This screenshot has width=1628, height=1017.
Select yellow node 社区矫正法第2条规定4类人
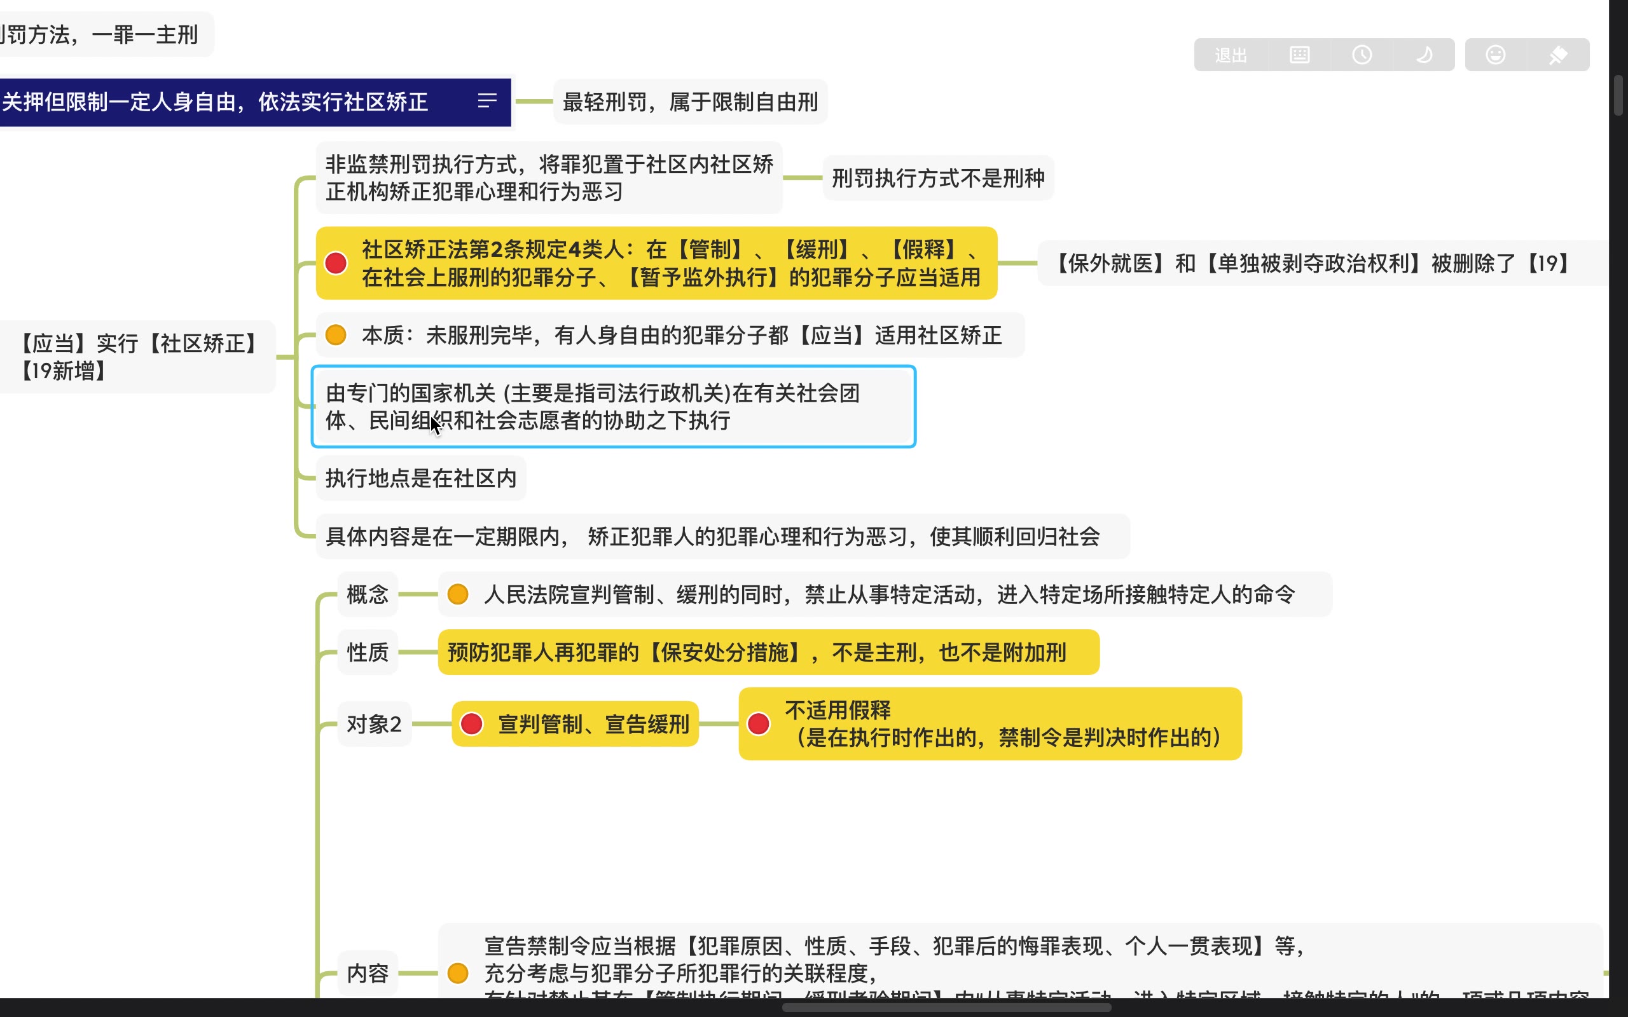click(x=656, y=263)
